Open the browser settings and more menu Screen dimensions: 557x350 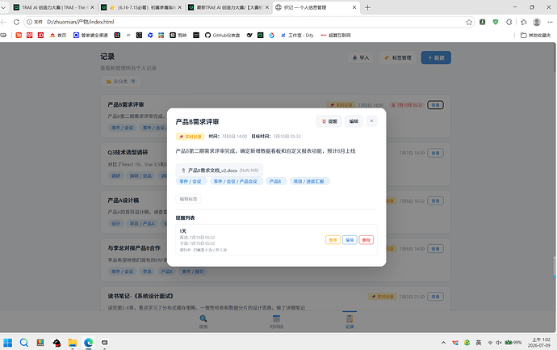[x=550, y=22]
